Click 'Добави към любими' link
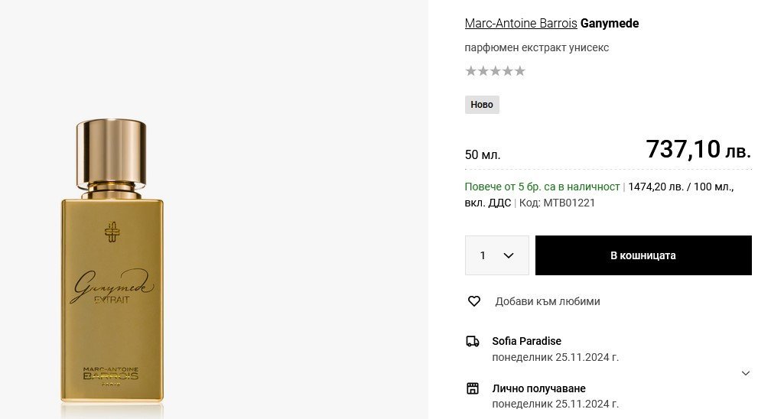 [548, 301]
